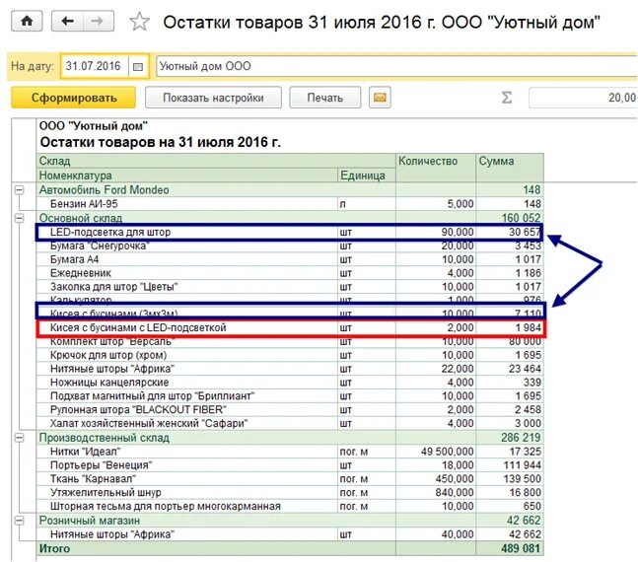Image resolution: width=638 pixels, height=562 pixels.
Task: Click the Печать button
Action: pos(324,98)
